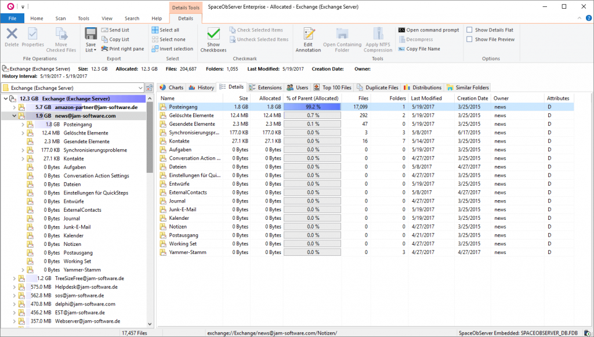Click Show Checkboxes green check icon

click(x=213, y=34)
